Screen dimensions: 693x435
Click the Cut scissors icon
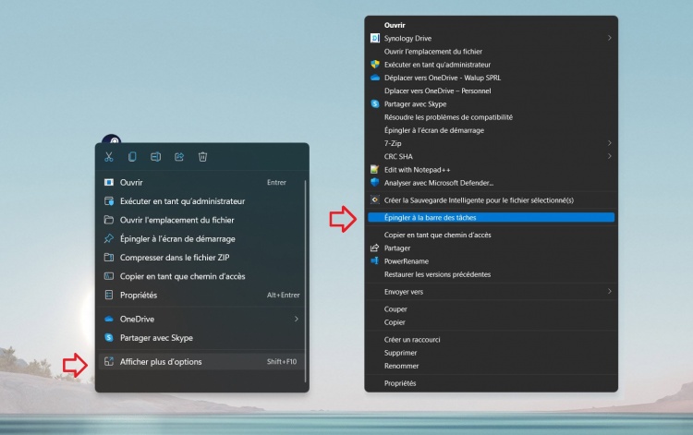tap(109, 157)
